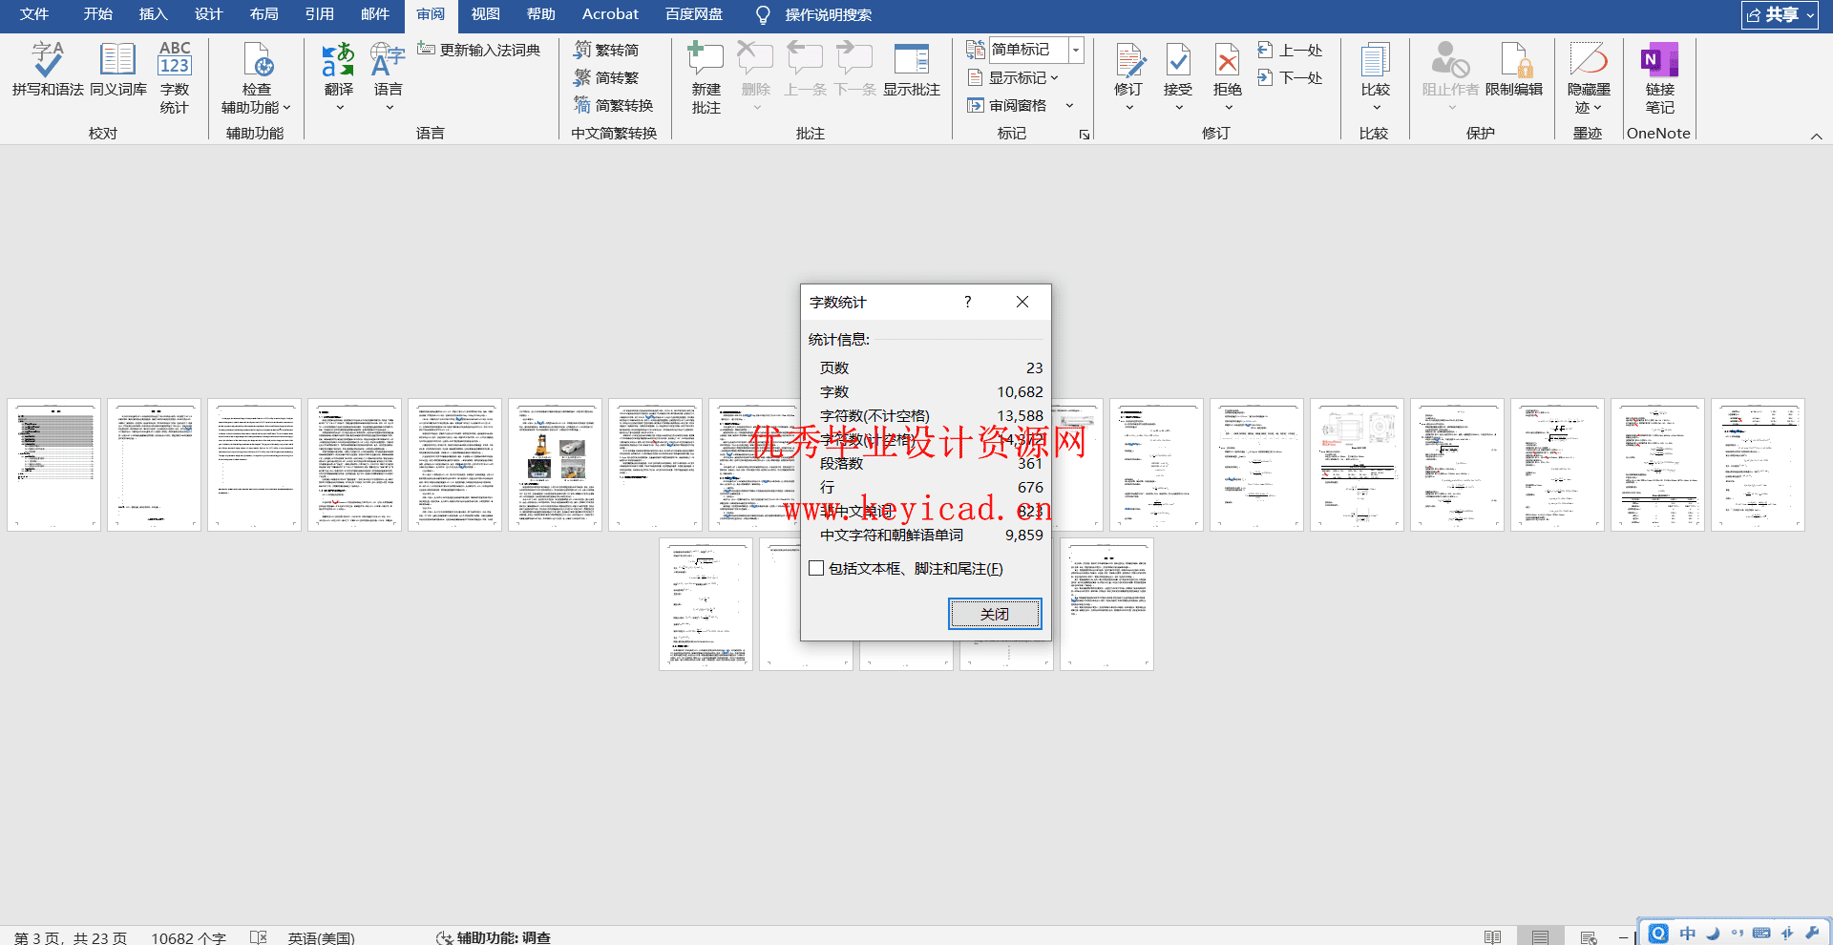Switch to Read Mode view in the status bar
Viewport: 1833px width, 945px height.
click(1493, 937)
